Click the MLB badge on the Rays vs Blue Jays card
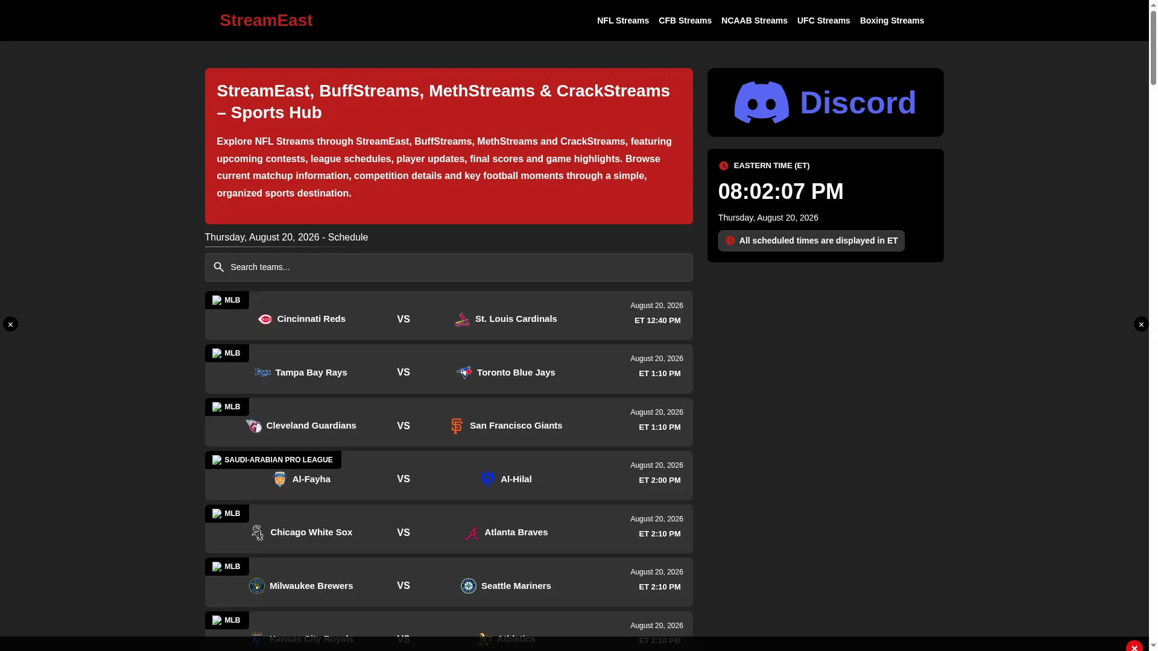The height and width of the screenshot is (651, 1158). [x=227, y=353]
